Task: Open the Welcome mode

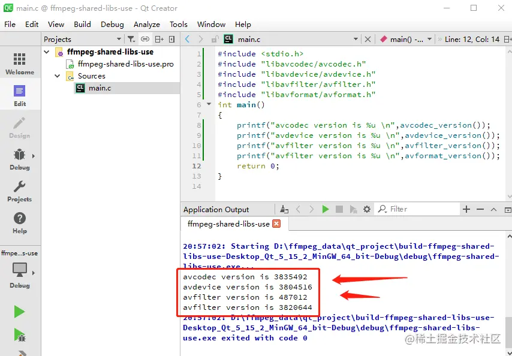Action: pyautogui.click(x=20, y=64)
